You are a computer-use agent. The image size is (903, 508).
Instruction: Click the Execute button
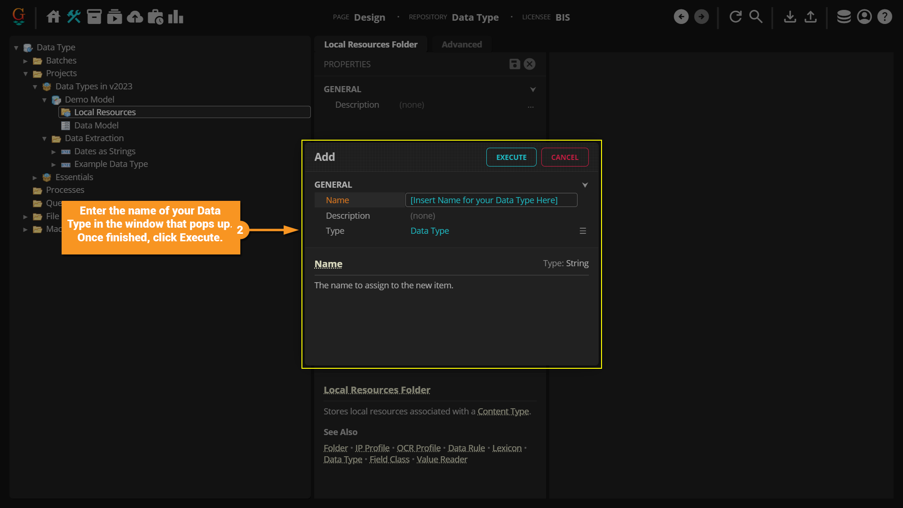[x=511, y=157]
